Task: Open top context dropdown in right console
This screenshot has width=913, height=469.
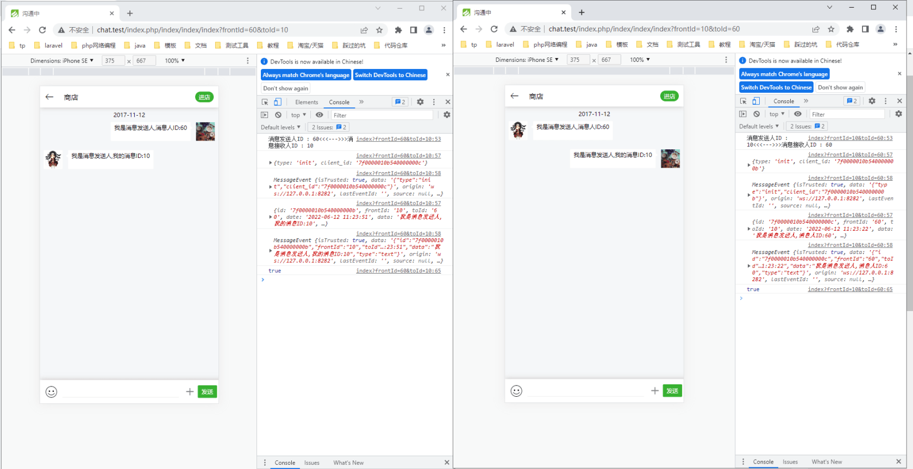Action: point(777,114)
